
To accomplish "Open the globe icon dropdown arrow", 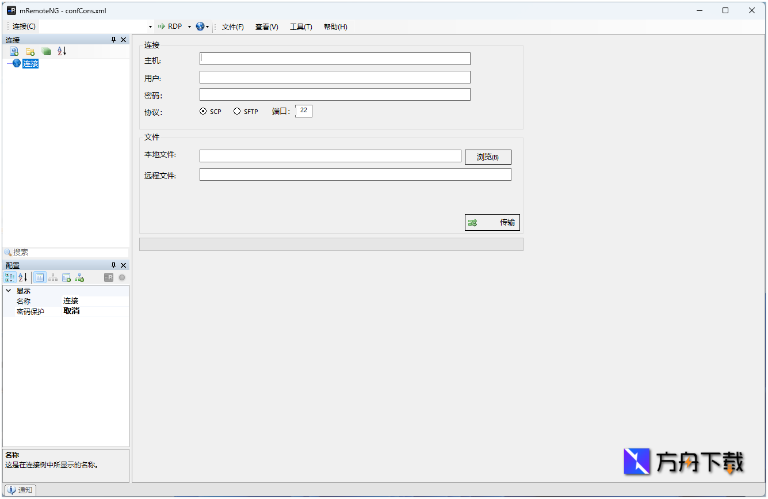I will 208,26.
